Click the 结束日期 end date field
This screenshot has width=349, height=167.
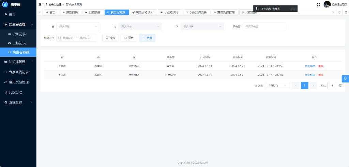tap(85, 38)
